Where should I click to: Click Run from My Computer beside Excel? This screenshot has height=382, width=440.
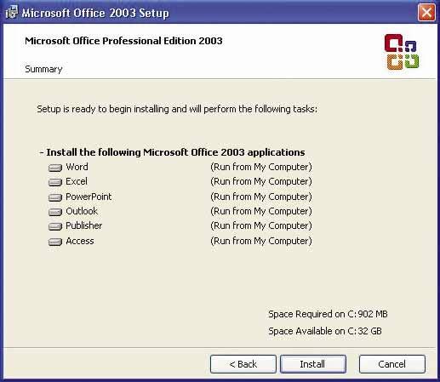[x=261, y=181]
